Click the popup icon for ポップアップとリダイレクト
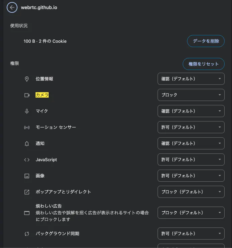232x248 pixels. pos(27,192)
